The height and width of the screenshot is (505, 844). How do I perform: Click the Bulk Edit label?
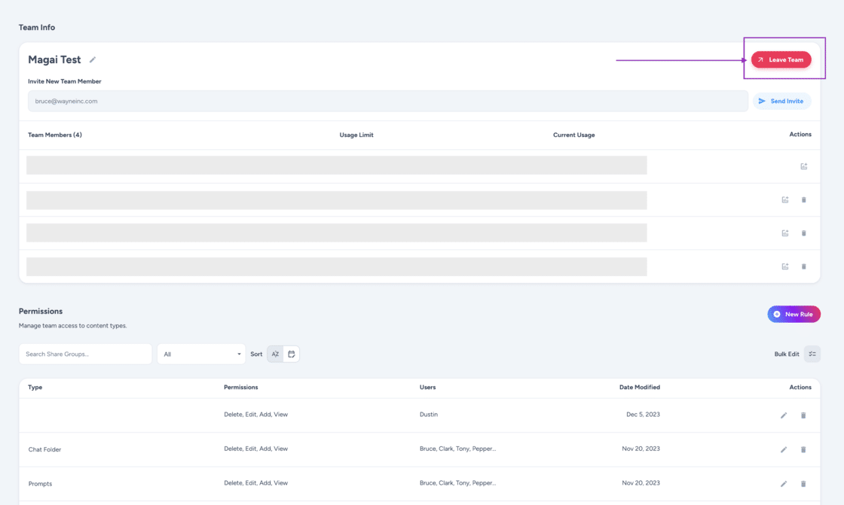click(787, 354)
